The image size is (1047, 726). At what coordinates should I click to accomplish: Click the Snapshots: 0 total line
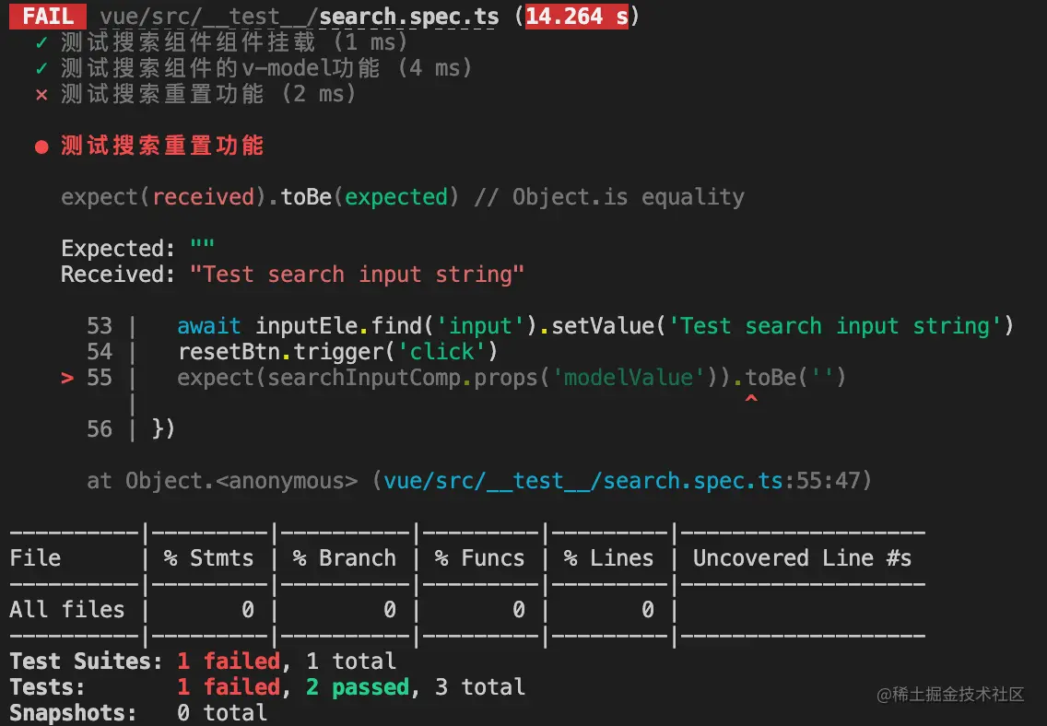click(x=138, y=713)
